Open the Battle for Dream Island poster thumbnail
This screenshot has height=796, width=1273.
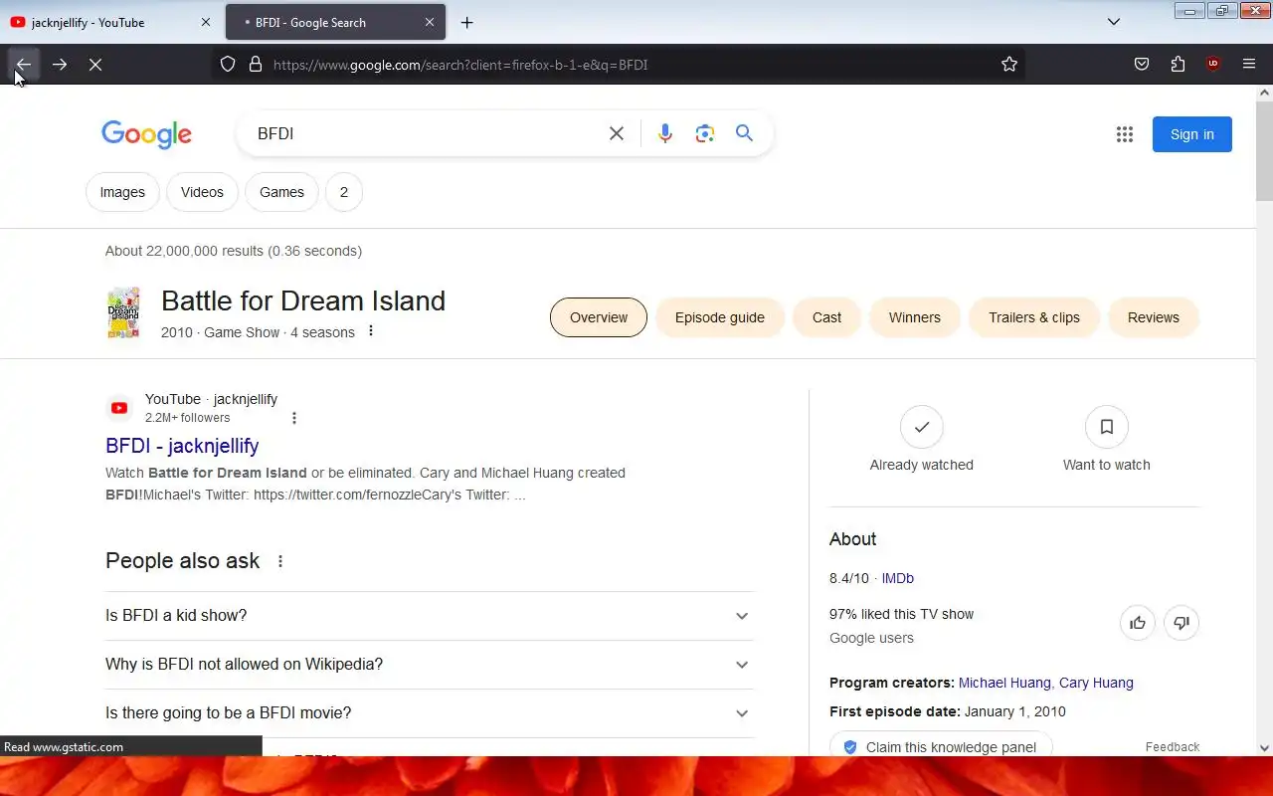coord(123,313)
